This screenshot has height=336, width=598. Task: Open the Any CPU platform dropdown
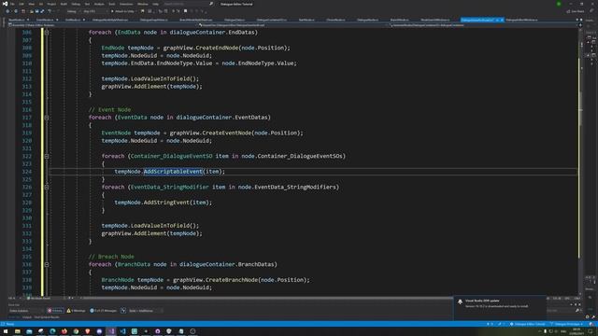click(94, 11)
